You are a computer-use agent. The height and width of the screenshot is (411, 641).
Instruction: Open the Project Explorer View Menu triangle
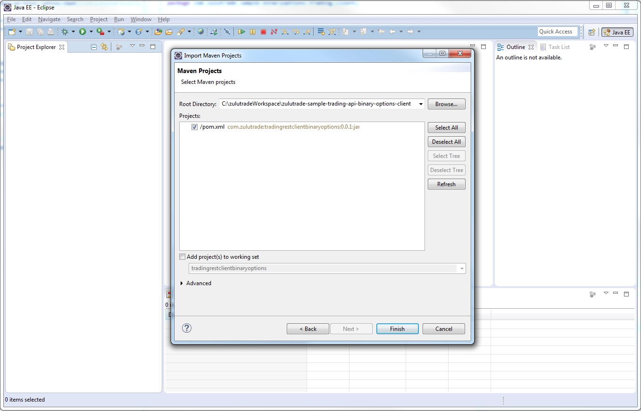132,46
